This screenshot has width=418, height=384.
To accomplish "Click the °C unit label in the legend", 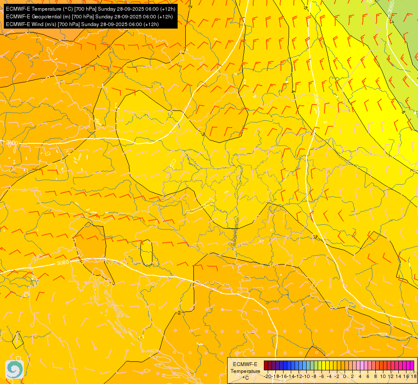I will click(246, 378).
